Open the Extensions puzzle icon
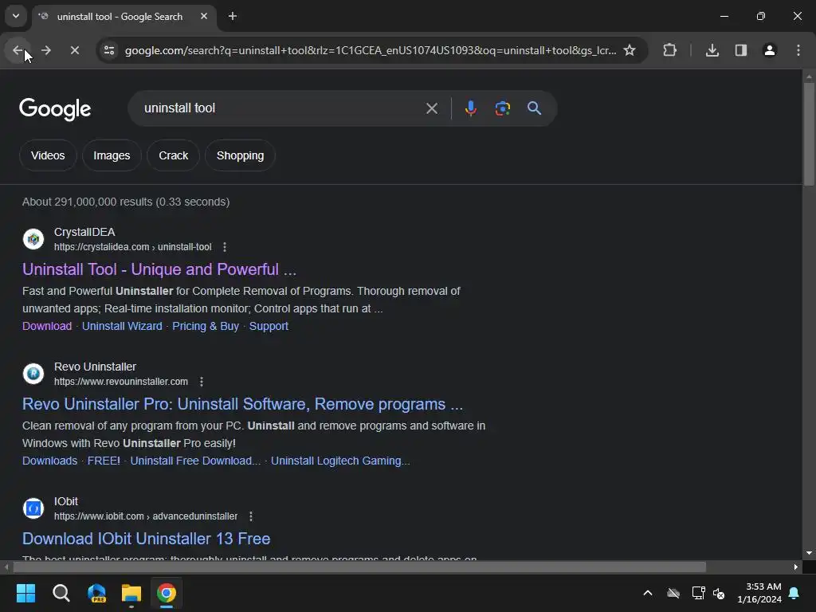 670,50
